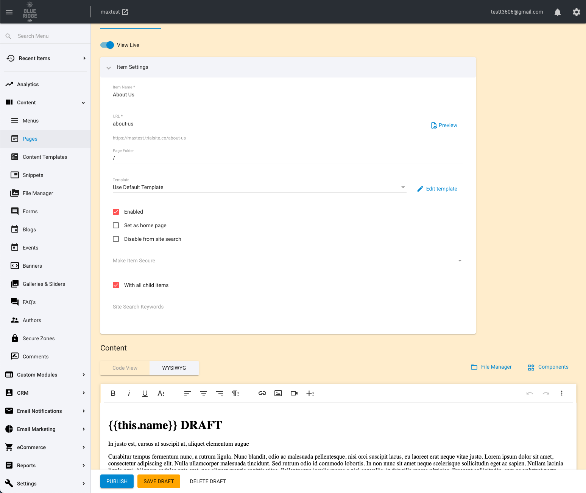Check Disable from site search
The image size is (586, 493).
tap(116, 239)
